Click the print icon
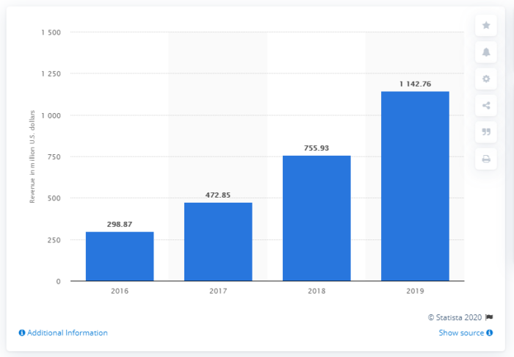The width and height of the screenshot is (514, 357). [x=486, y=159]
